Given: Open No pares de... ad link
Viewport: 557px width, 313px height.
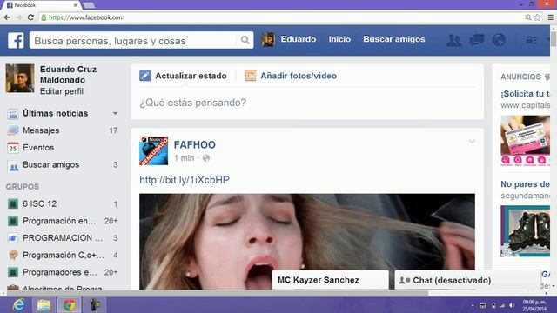Looking at the screenshot, I should (x=525, y=184).
